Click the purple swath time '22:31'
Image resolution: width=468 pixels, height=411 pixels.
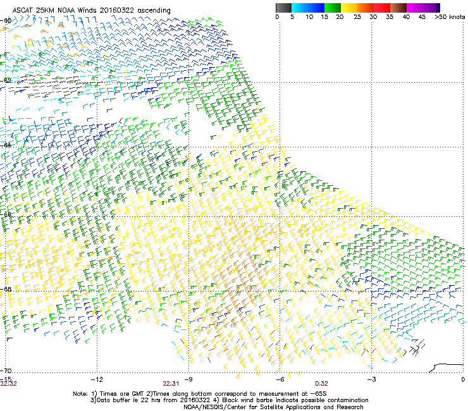pos(171,384)
